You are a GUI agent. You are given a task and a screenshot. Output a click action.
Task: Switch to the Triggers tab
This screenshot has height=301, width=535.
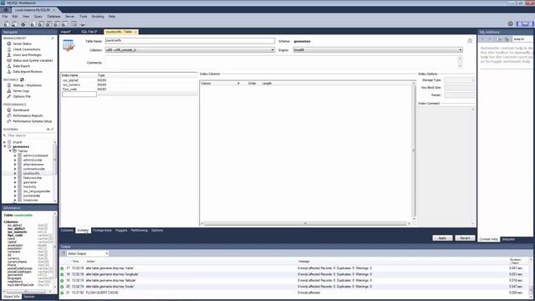tap(121, 231)
